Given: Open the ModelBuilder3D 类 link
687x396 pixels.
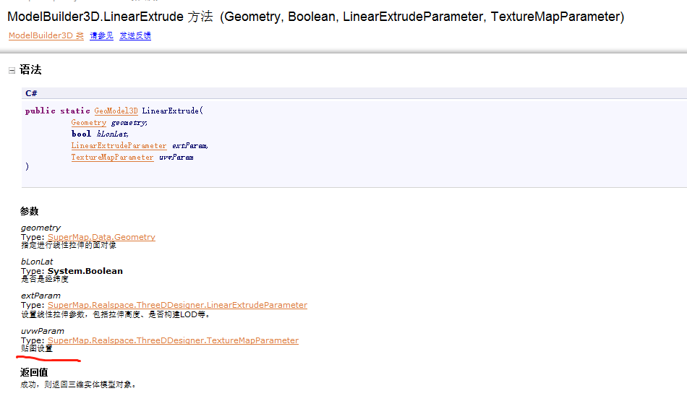Looking at the screenshot, I should 46,35.
